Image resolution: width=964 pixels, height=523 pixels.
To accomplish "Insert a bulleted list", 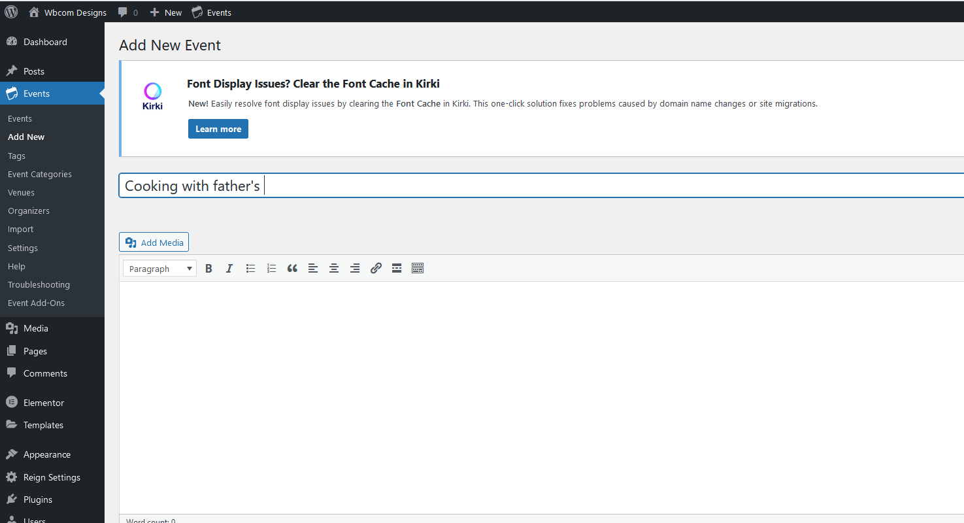I will pos(250,269).
